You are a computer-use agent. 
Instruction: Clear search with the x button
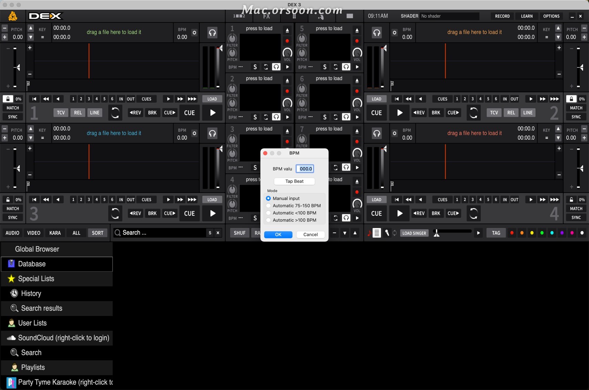(x=218, y=233)
